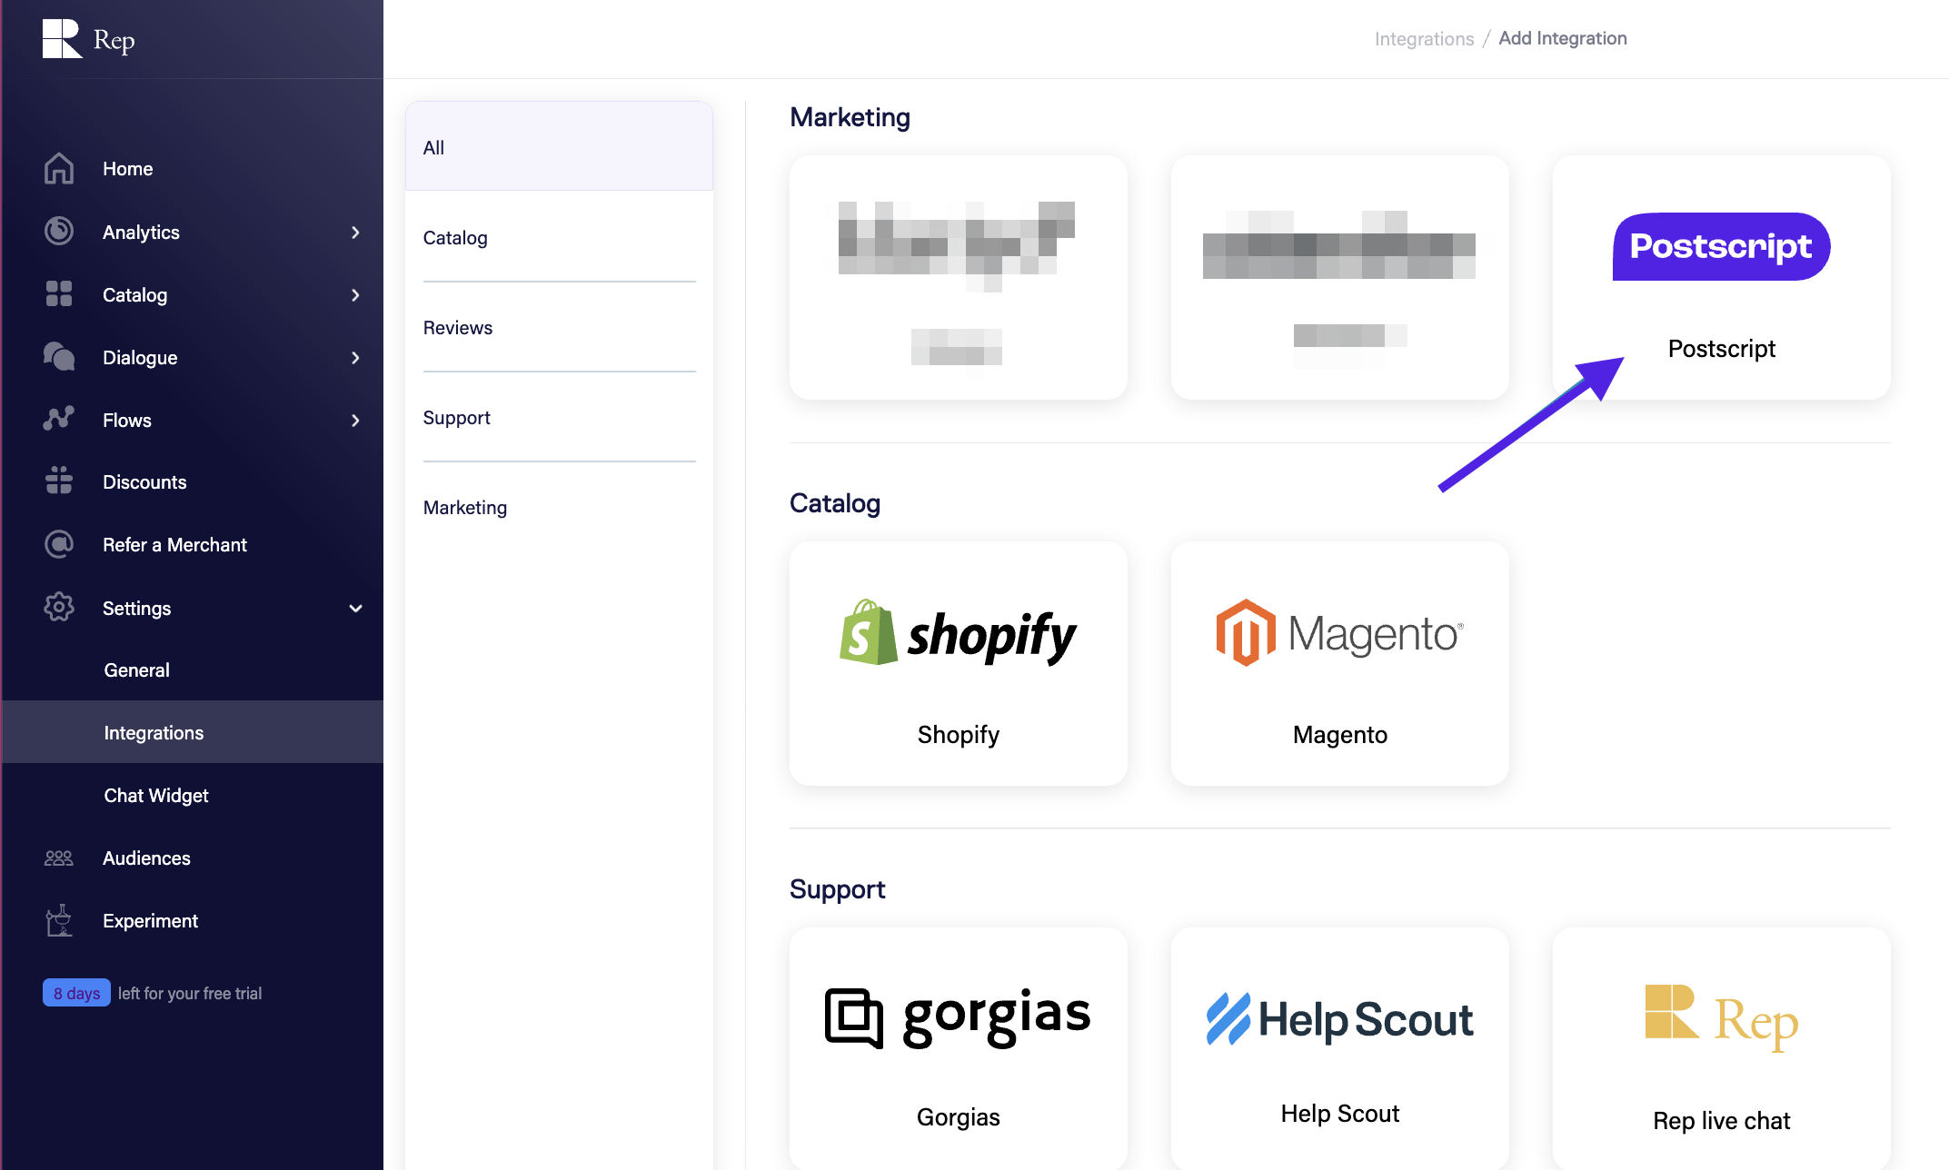Screen dimensions: 1949x1170
Task: Expand the Analytics sidebar section
Action: (354, 233)
